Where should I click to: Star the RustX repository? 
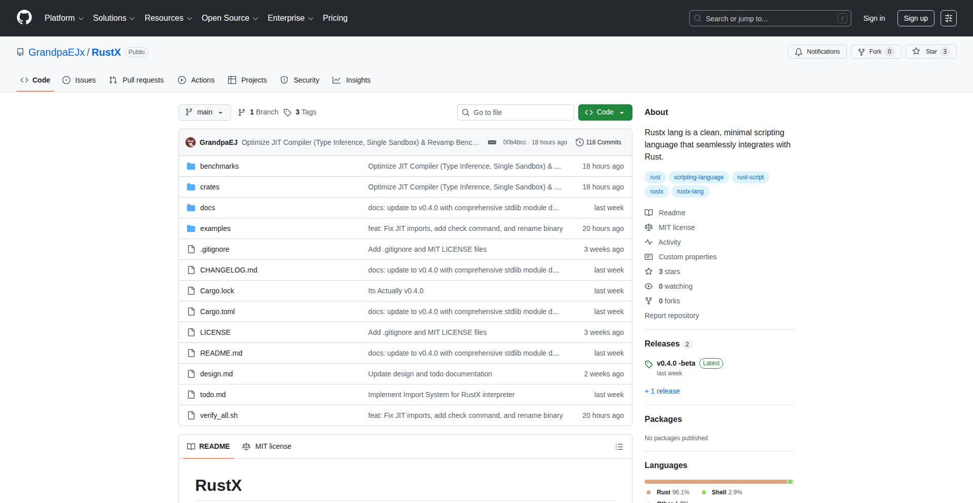tap(930, 51)
